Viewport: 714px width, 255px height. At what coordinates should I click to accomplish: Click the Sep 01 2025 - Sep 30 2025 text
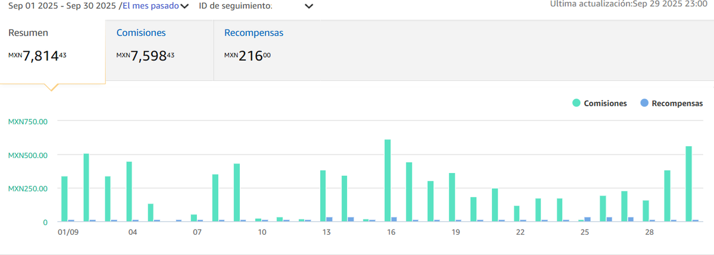[62, 6]
